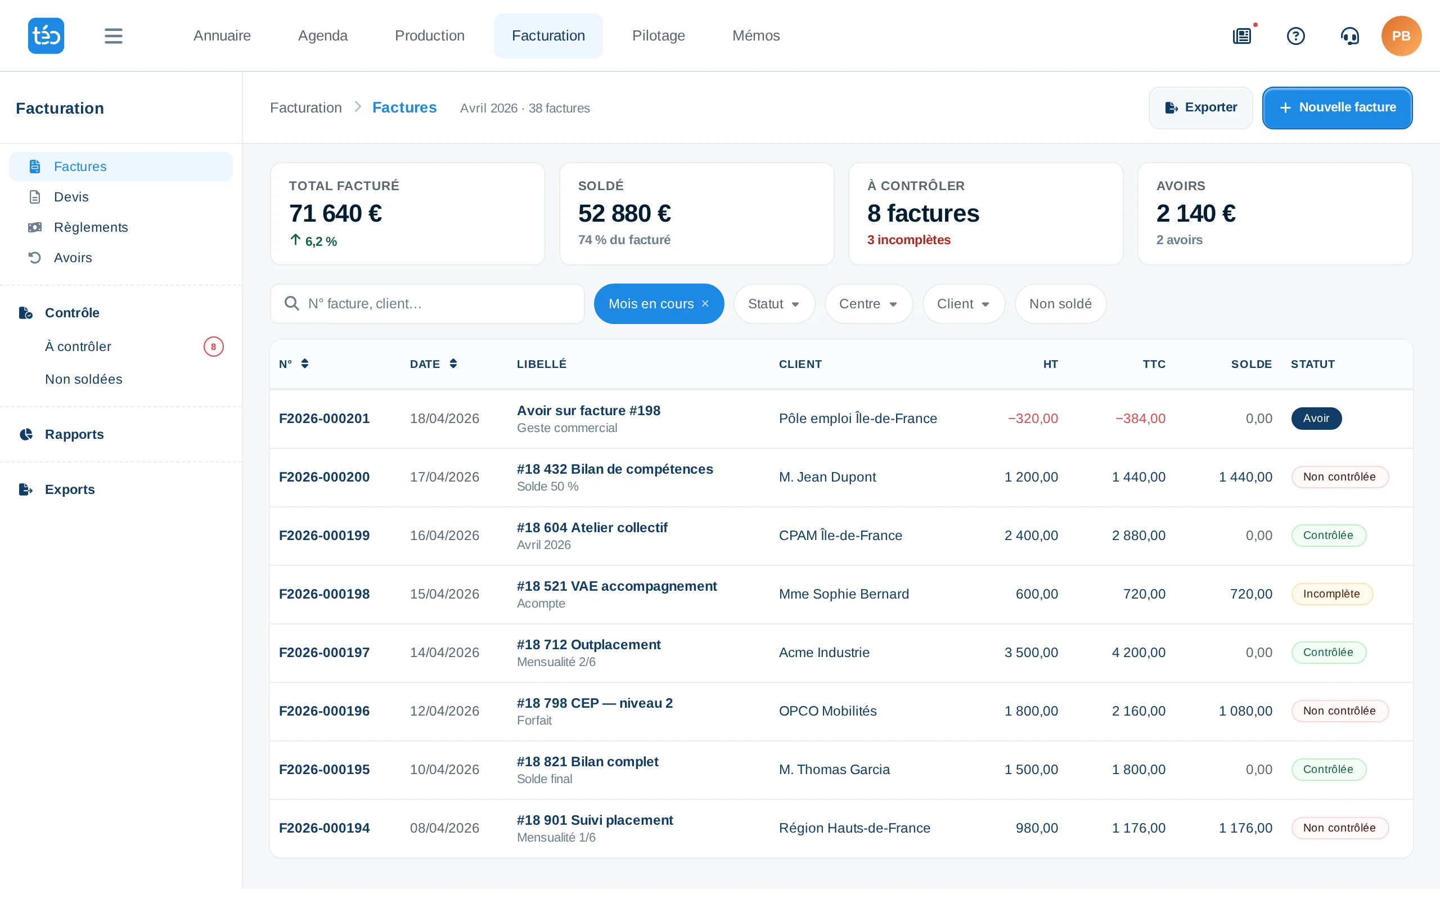Expand the Centre dropdown filter
1440x917 pixels.
tap(868, 304)
